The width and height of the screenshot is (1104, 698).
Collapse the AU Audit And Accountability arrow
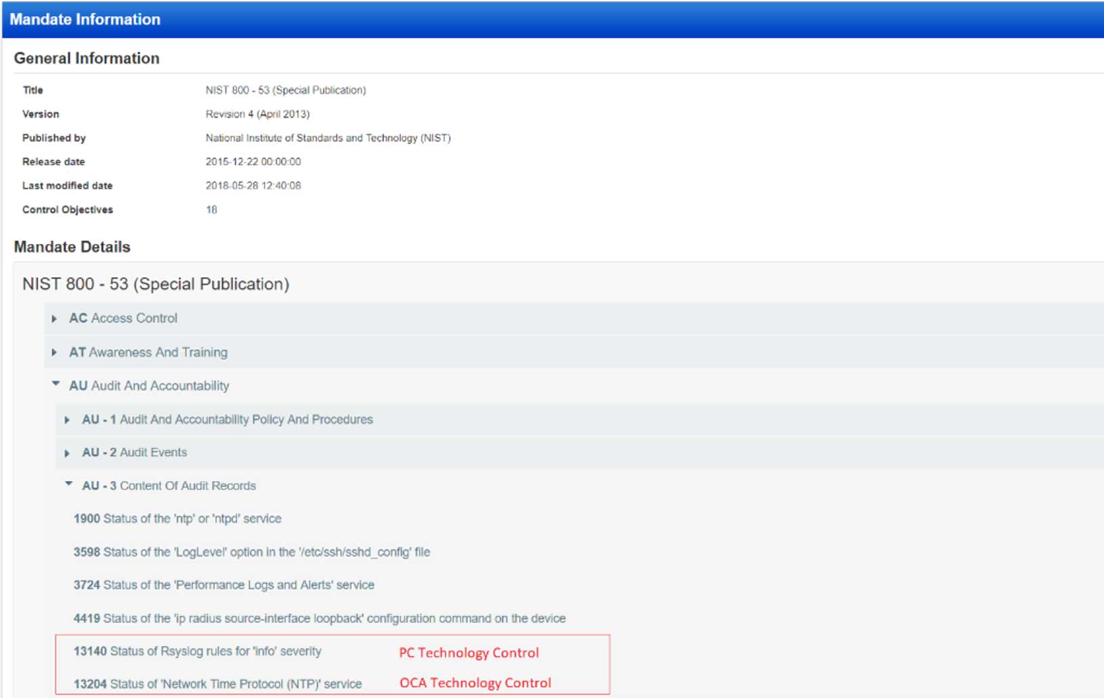click(x=56, y=384)
